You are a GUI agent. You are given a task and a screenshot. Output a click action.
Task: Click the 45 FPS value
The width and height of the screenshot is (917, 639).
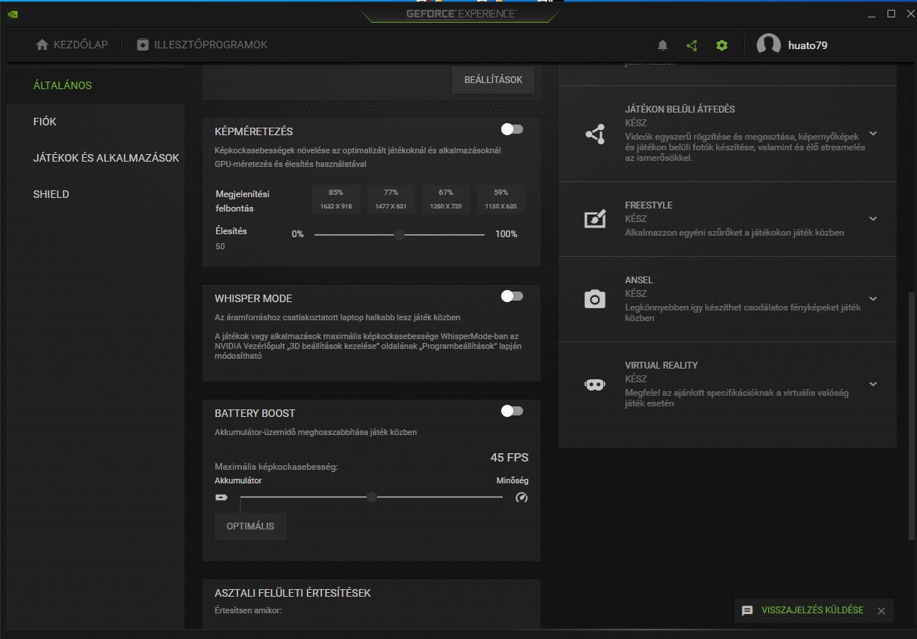[x=510, y=457]
